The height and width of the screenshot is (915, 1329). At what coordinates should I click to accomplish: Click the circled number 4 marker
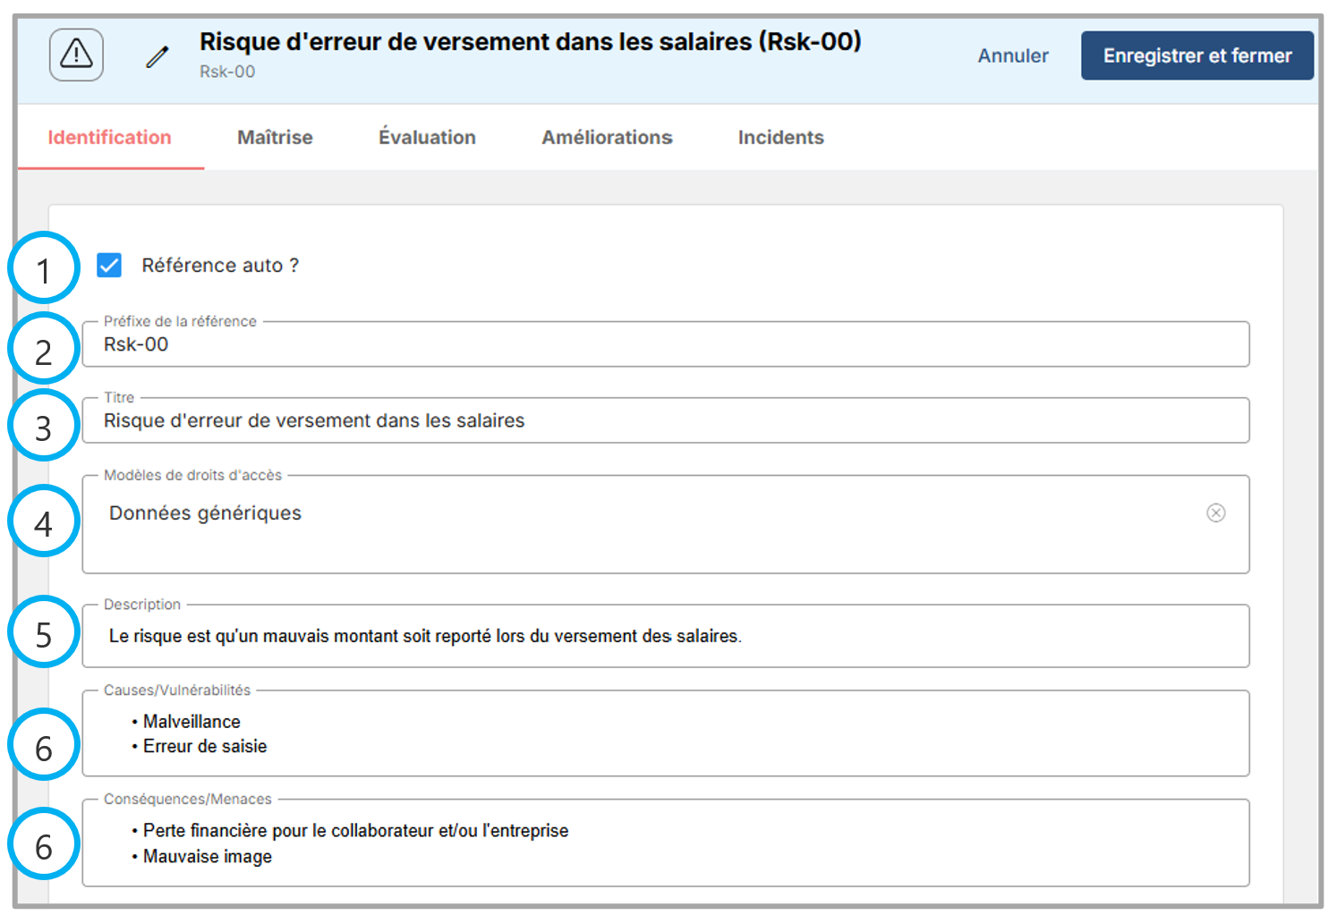pyautogui.click(x=44, y=521)
